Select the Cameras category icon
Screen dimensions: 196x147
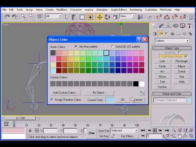(x=172, y=34)
